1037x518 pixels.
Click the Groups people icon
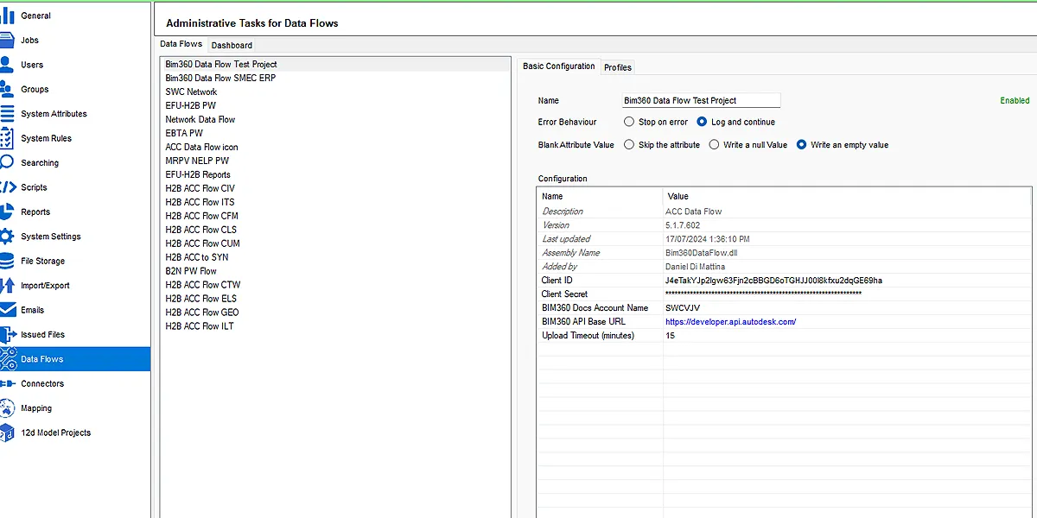coord(7,89)
